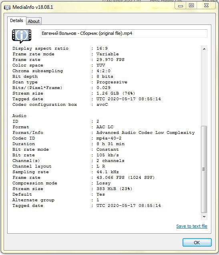The width and height of the screenshot is (219, 255).
Task: Click the 'Channel layout' label
Action: (x=32, y=166)
